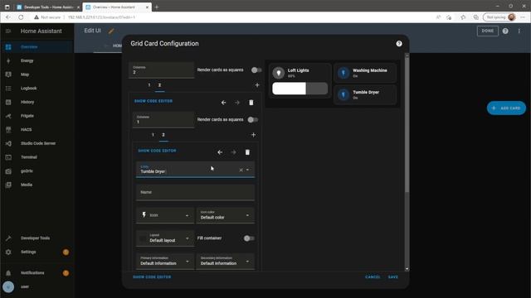
Task: Delete Tumble Dryer card with trash icon
Action: (x=247, y=152)
